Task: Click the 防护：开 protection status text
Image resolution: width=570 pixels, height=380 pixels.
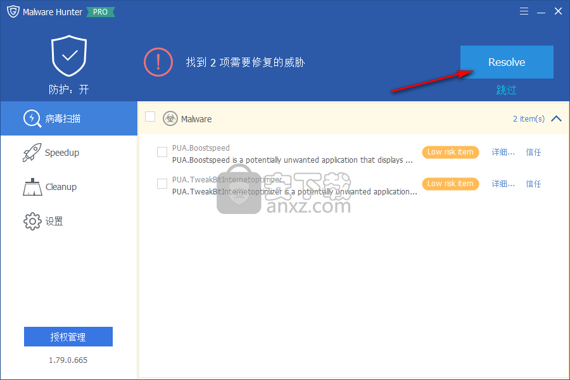Action: [68, 89]
